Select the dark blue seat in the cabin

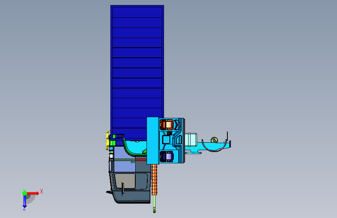point(167,156)
